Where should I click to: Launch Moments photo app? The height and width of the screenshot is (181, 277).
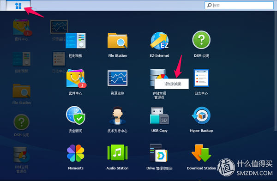click(76, 153)
